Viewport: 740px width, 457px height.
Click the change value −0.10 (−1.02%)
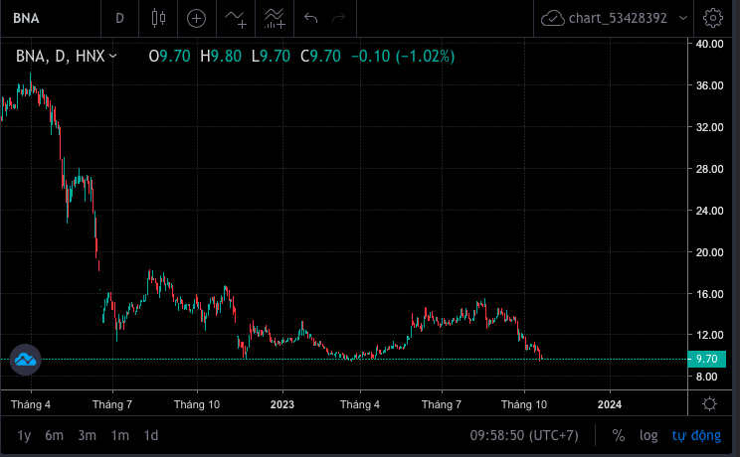tap(403, 56)
